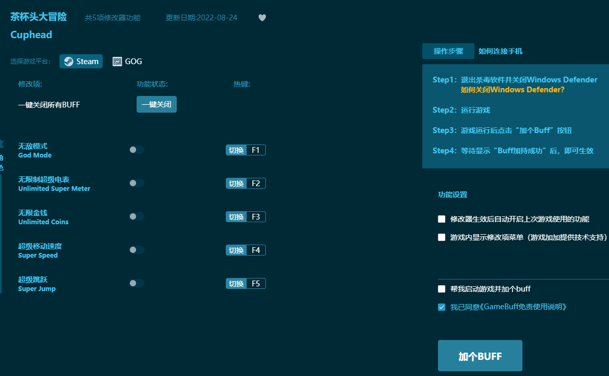The width and height of the screenshot is (609, 376).
Task: Check 帮我启动游戏并加个buff checkbox
Action: click(x=442, y=289)
